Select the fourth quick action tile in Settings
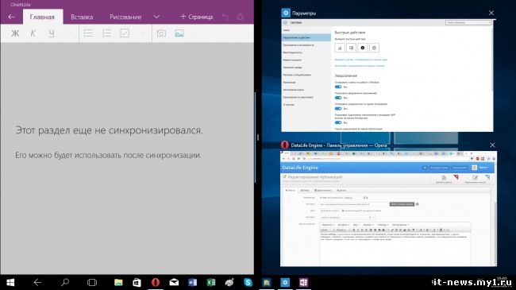 tap(374, 48)
